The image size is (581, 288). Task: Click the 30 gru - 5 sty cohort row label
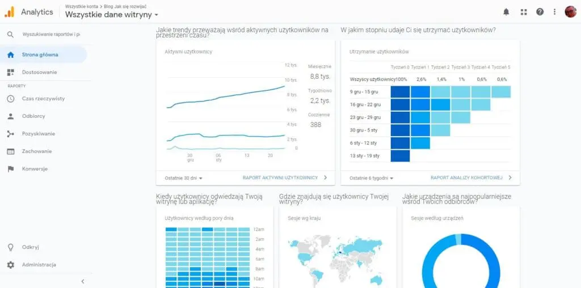(x=363, y=130)
